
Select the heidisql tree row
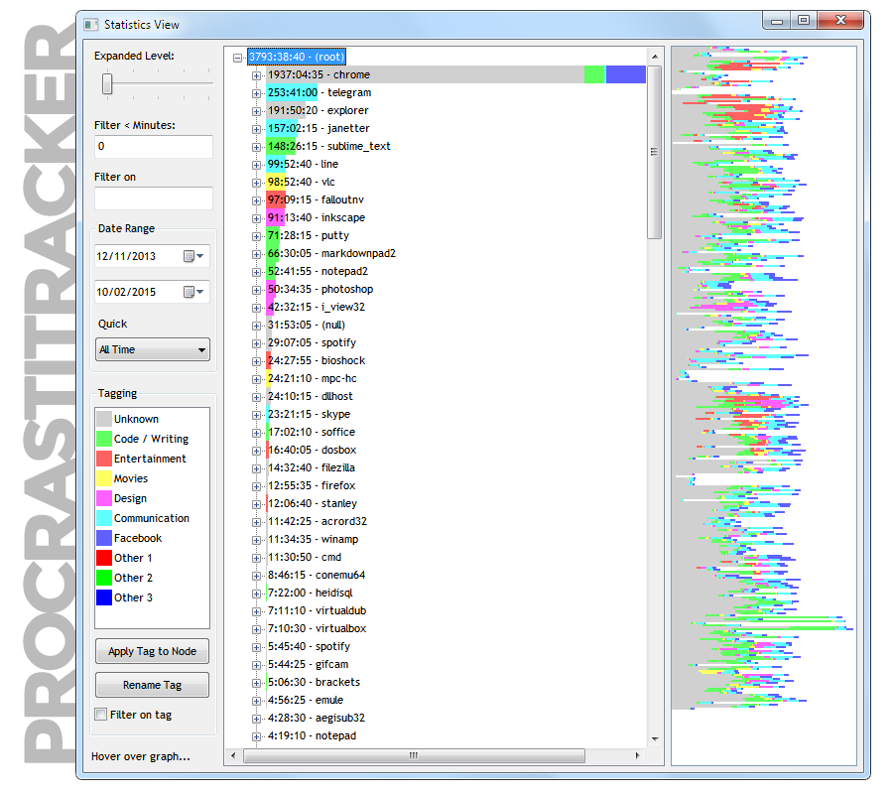click(x=311, y=593)
